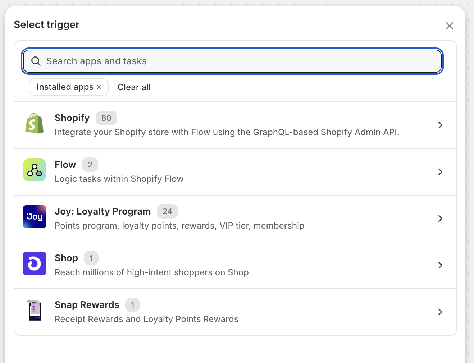474x363 pixels.
Task: Click the Flow app icon
Action: 35,170
